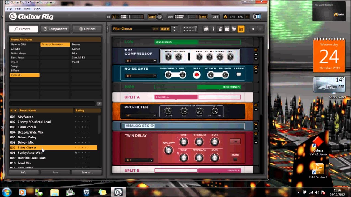Show the POST tapedeck
Viewport: 351px width, 197px height.
point(234,29)
